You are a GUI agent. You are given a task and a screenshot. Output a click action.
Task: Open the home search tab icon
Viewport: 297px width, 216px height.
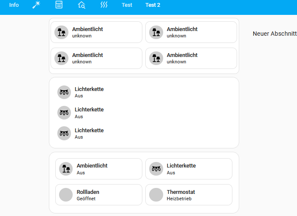82,5
